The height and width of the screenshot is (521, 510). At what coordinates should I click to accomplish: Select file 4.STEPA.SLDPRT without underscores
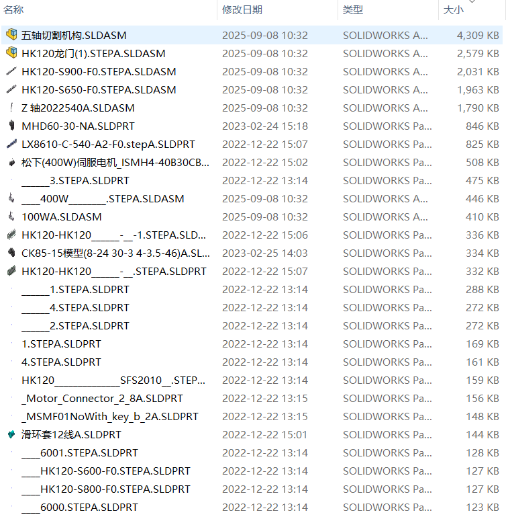(x=61, y=362)
